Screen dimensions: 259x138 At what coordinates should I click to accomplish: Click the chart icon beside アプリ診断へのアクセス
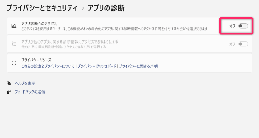14,26
